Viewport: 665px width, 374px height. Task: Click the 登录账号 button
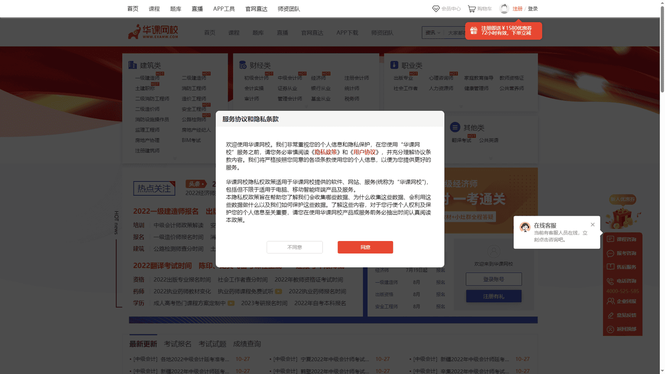pyautogui.click(x=494, y=279)
